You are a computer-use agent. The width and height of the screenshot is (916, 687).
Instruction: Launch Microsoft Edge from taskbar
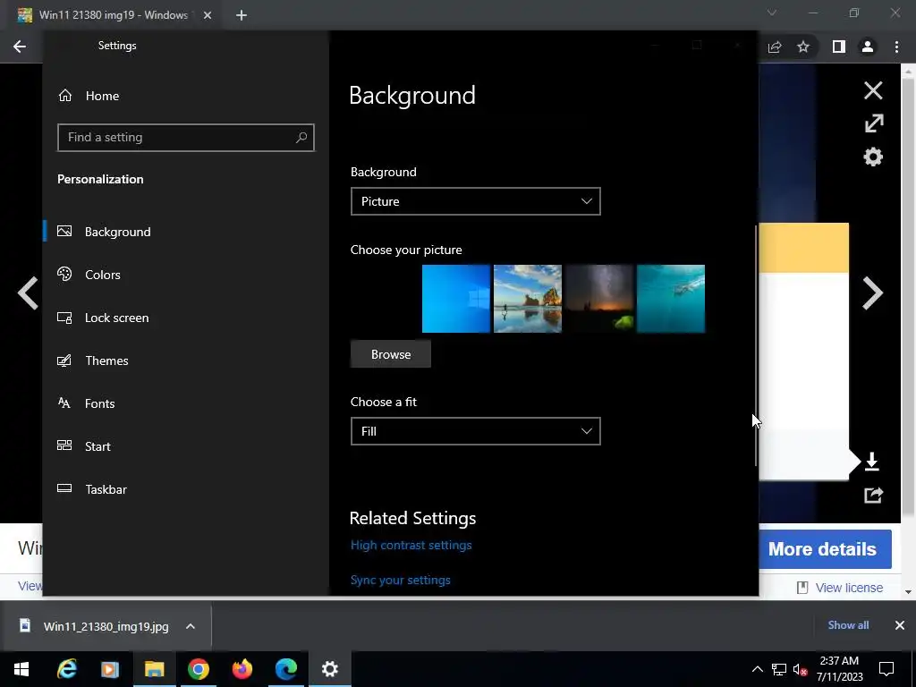(x=285, y=669)
